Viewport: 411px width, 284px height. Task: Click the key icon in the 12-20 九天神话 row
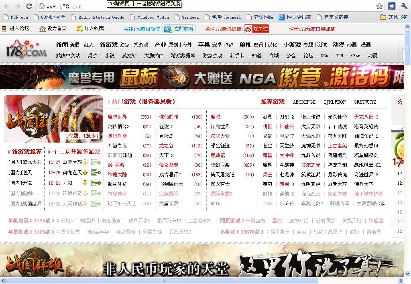(x=96, y=203)
